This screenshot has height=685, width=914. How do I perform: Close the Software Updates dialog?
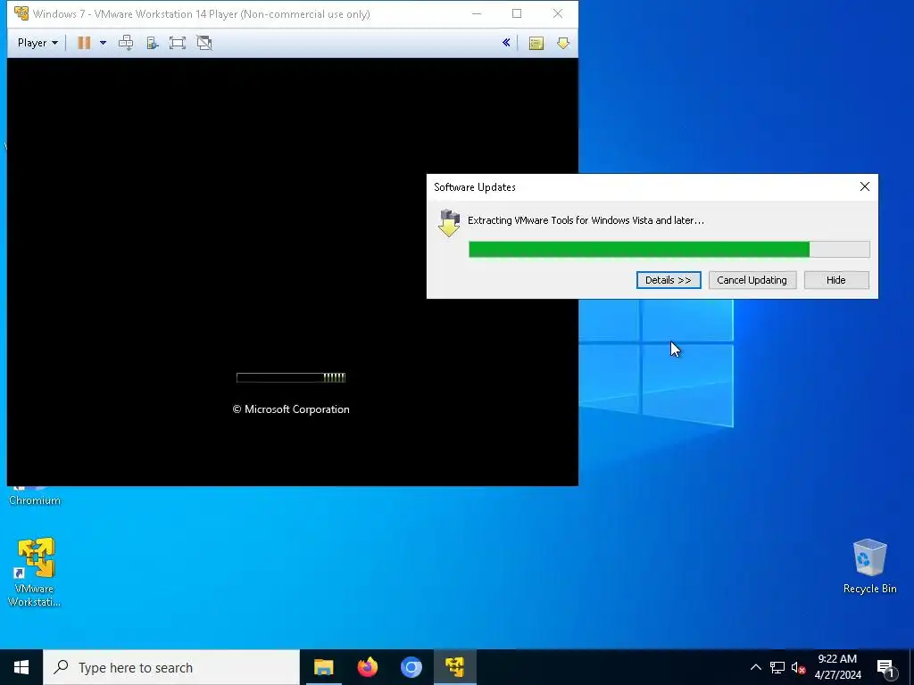[864, 186]
